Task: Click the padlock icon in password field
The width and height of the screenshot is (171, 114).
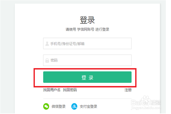Action: tap(47, 60)
